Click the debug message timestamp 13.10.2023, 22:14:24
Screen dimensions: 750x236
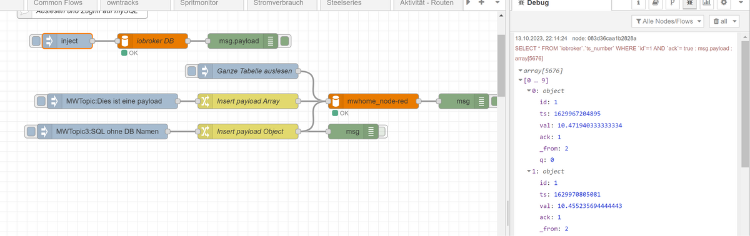[x=541, y=39]
